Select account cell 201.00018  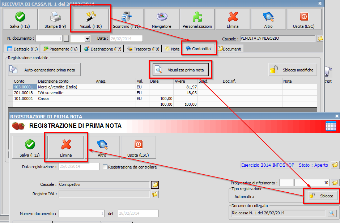point(25,93)
